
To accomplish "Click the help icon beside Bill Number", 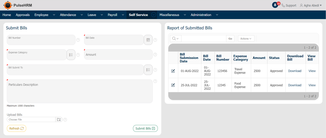I will pos(78,40).
